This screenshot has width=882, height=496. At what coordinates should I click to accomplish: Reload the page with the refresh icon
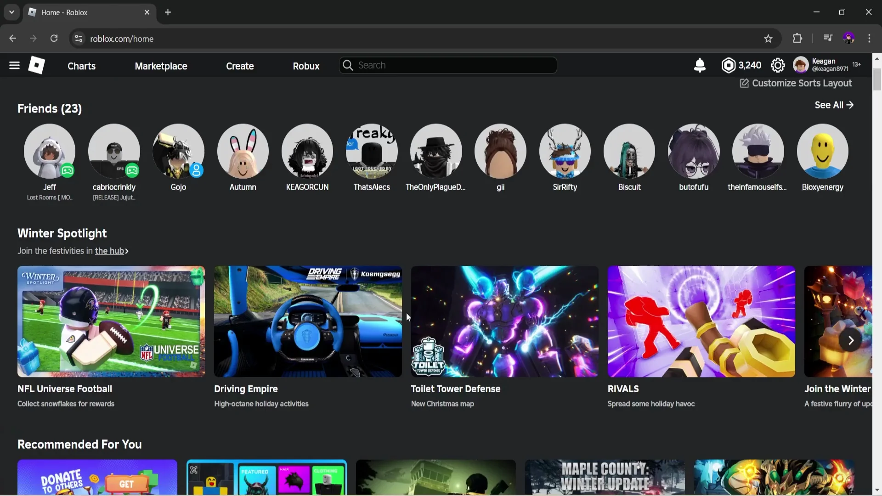(x=54, y=38)
